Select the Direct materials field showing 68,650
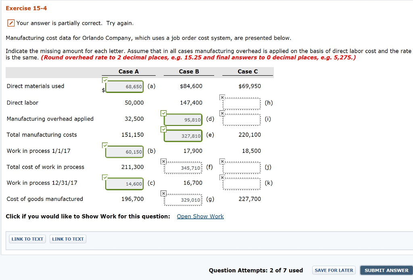The image size is (413, 280). point(124,86)
